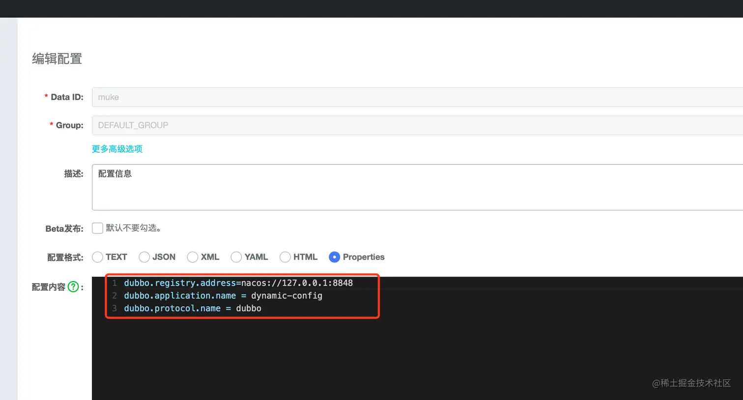Viewport: 743px width, 400px height.
Task: Click the Group field DEFAULT_GROUP
Action: click(x=417, y=125)
